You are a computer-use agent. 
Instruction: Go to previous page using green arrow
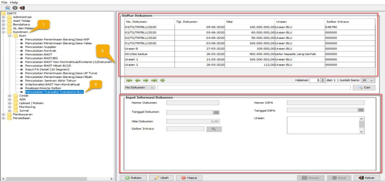138,81
